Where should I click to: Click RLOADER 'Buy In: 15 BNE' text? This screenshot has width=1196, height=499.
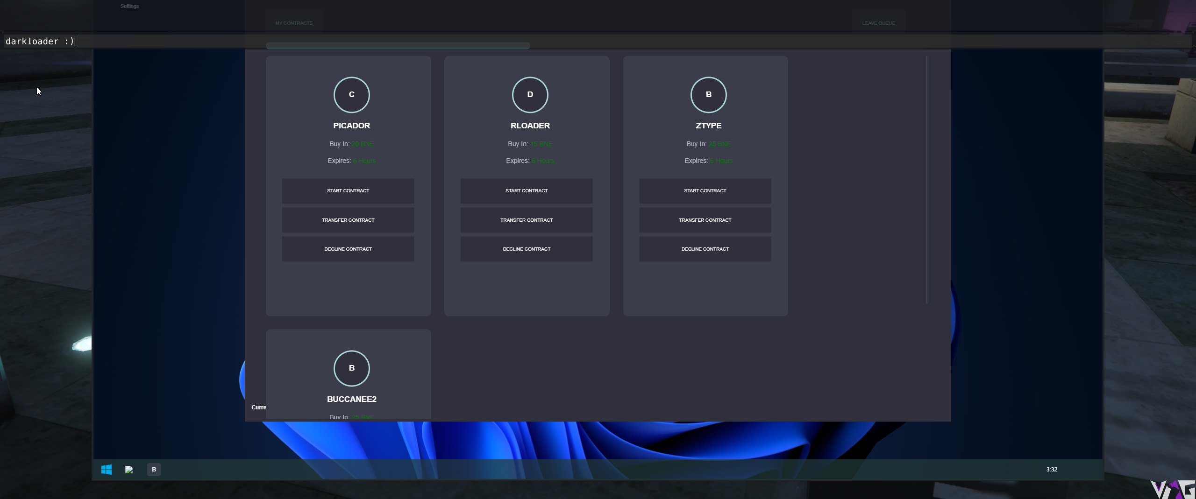[530, 144]
